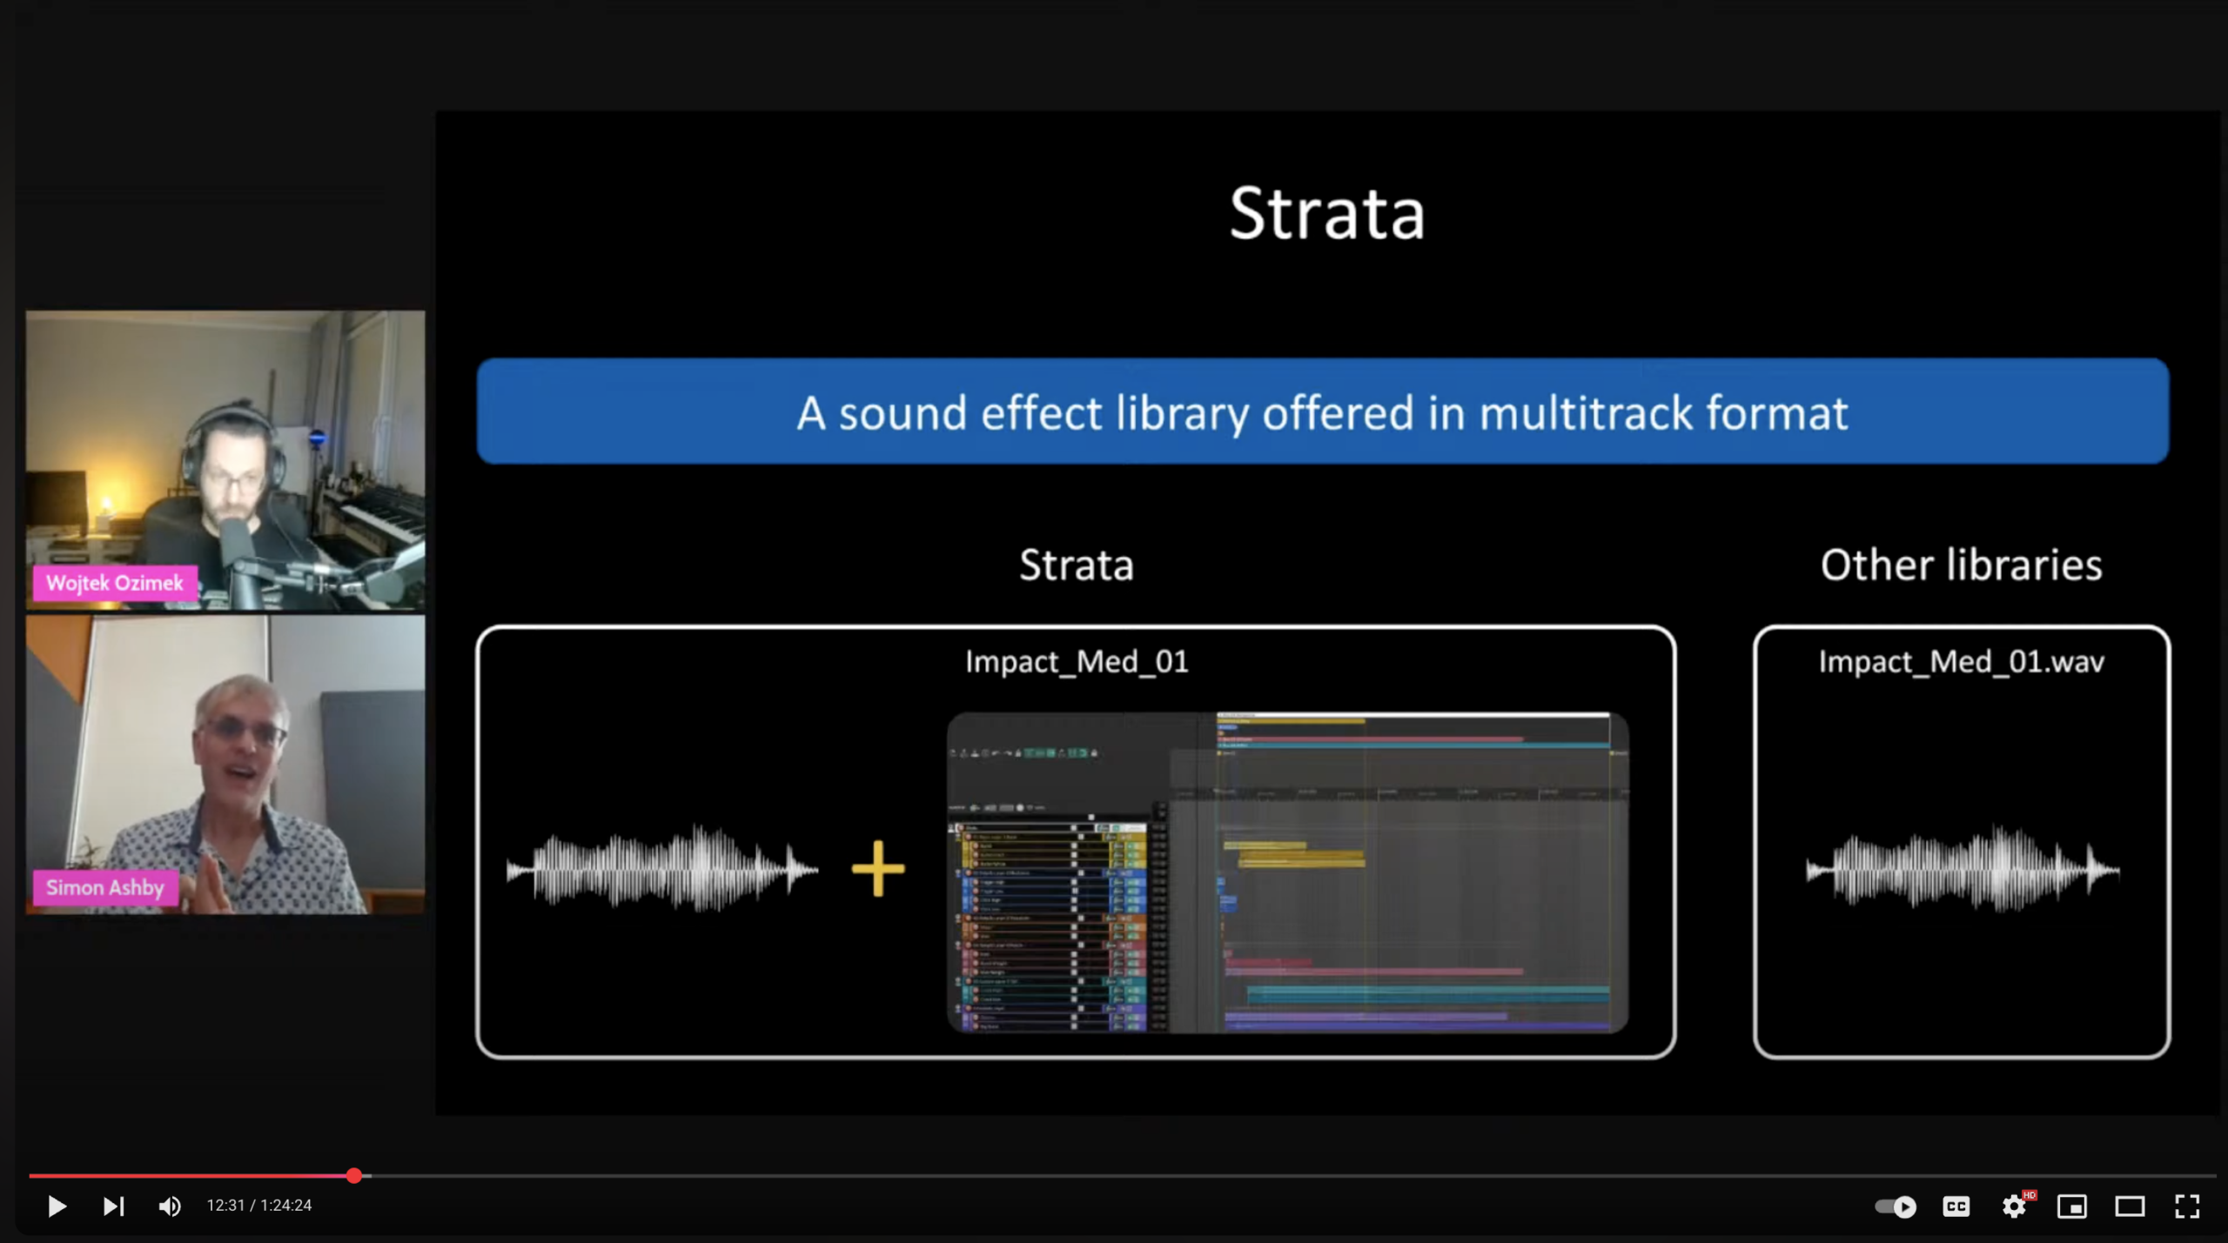Skip to the next video
The height and width of the screenshot is (1243, 2228).
[x=113, y=1206]
